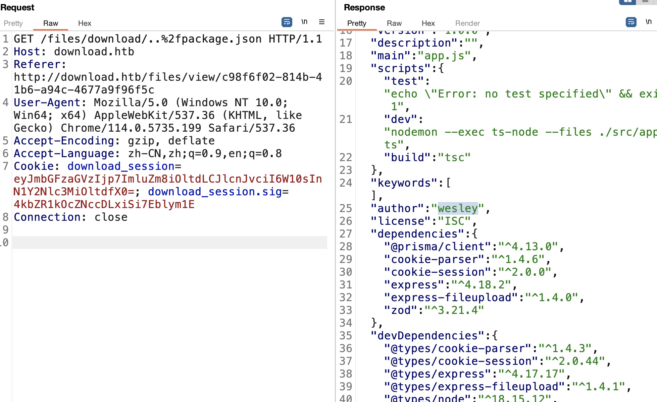Toggle word wrap in Request panel
The image size is (657, 402).
click(x=287, y=22)
